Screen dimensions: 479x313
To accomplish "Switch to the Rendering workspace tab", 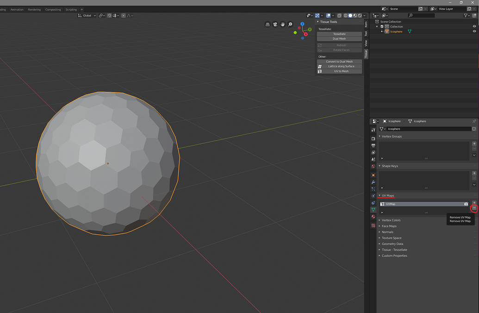I will click(34, 9).
